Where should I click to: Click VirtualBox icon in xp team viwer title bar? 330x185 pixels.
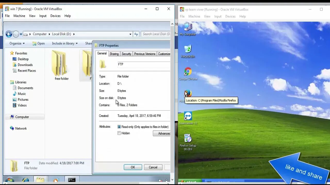(182, 9)
